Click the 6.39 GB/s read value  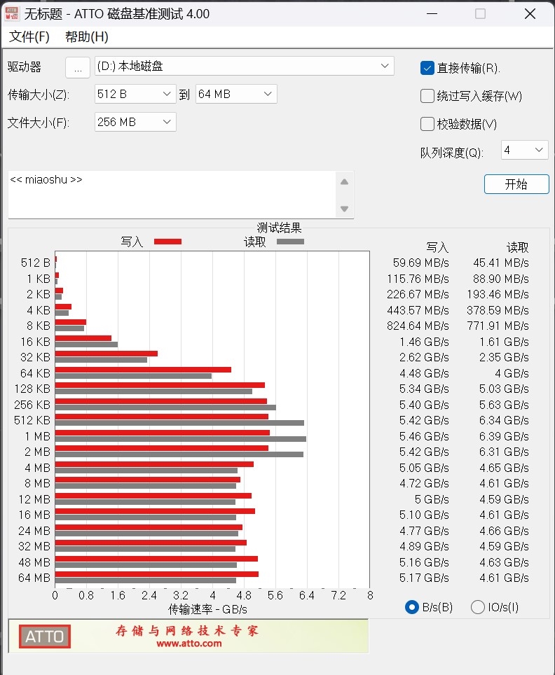click(504, 436)
